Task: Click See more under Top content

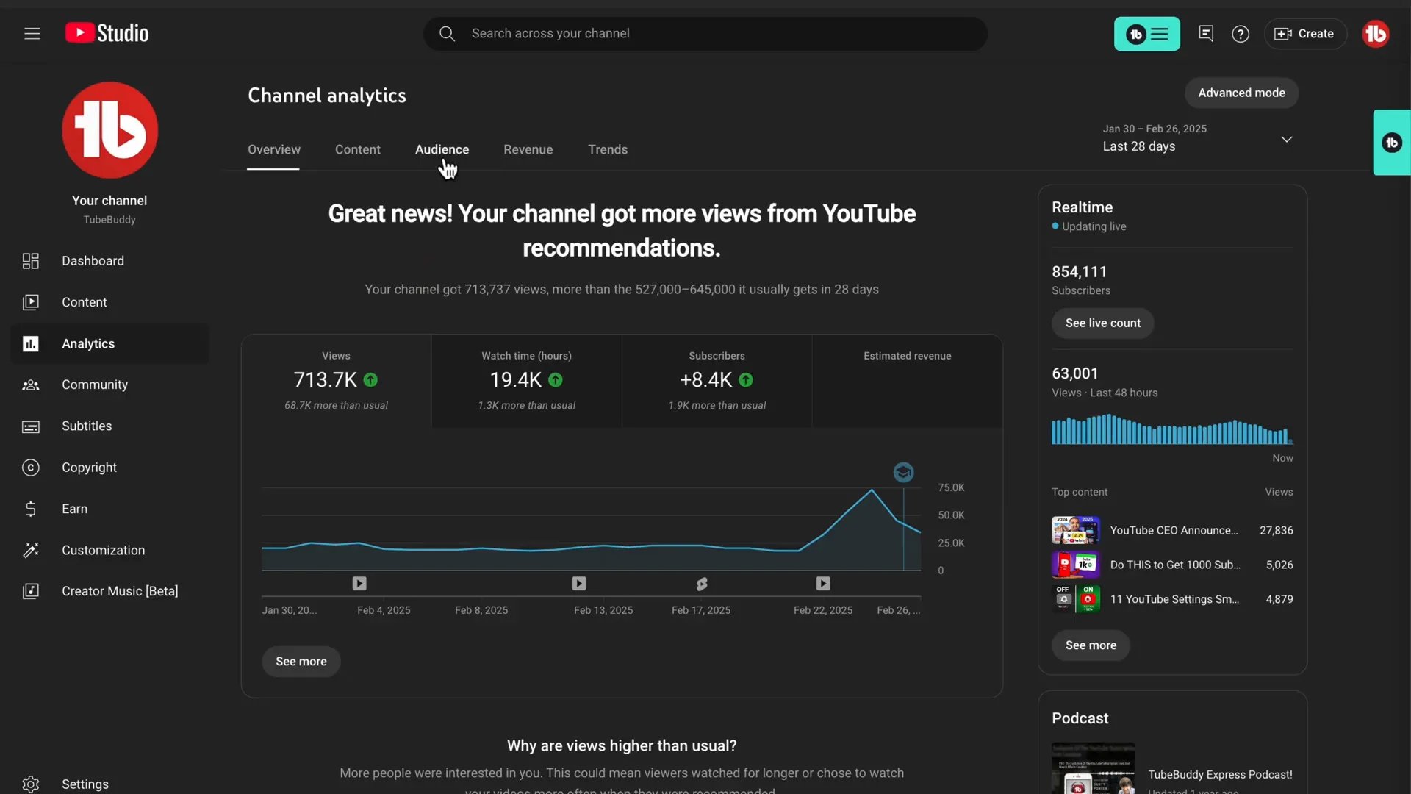Action: coord(1091,645)
